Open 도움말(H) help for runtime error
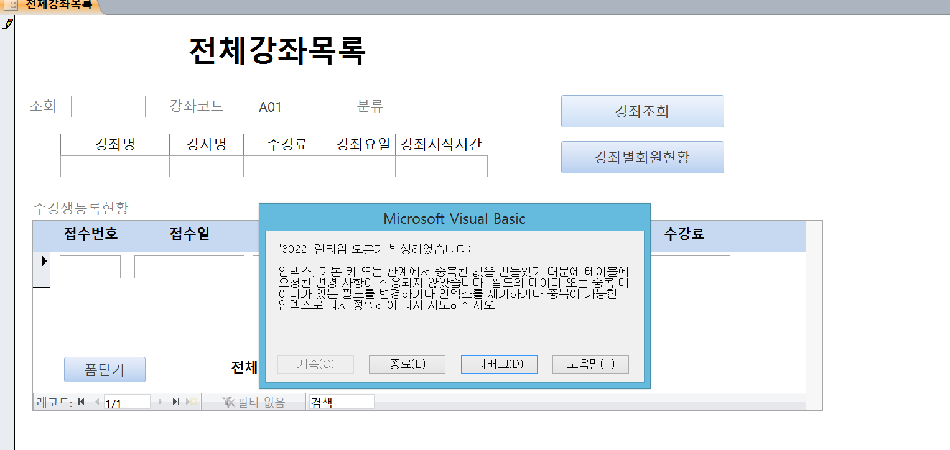The width and height of the screenshot is (950, 450). pyautogui.click(x=590, y=364)
